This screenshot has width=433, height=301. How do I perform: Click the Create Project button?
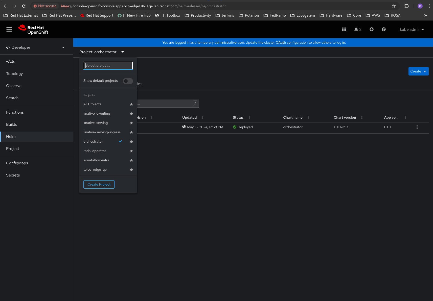(99, 185)
